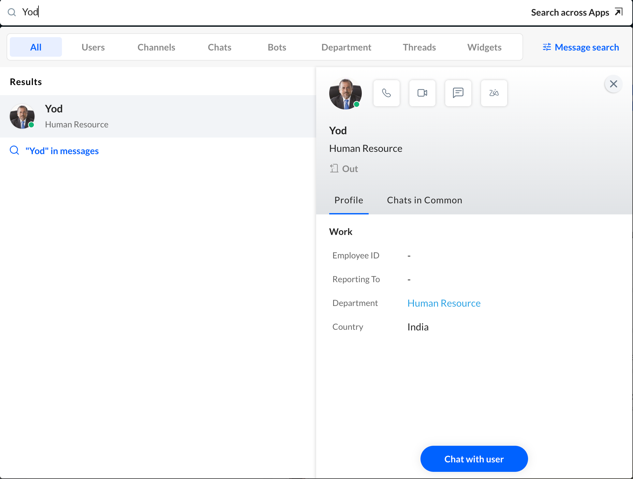Open Chats in Common tab
This screenshot has width=633, height=479.
point(424,200)
